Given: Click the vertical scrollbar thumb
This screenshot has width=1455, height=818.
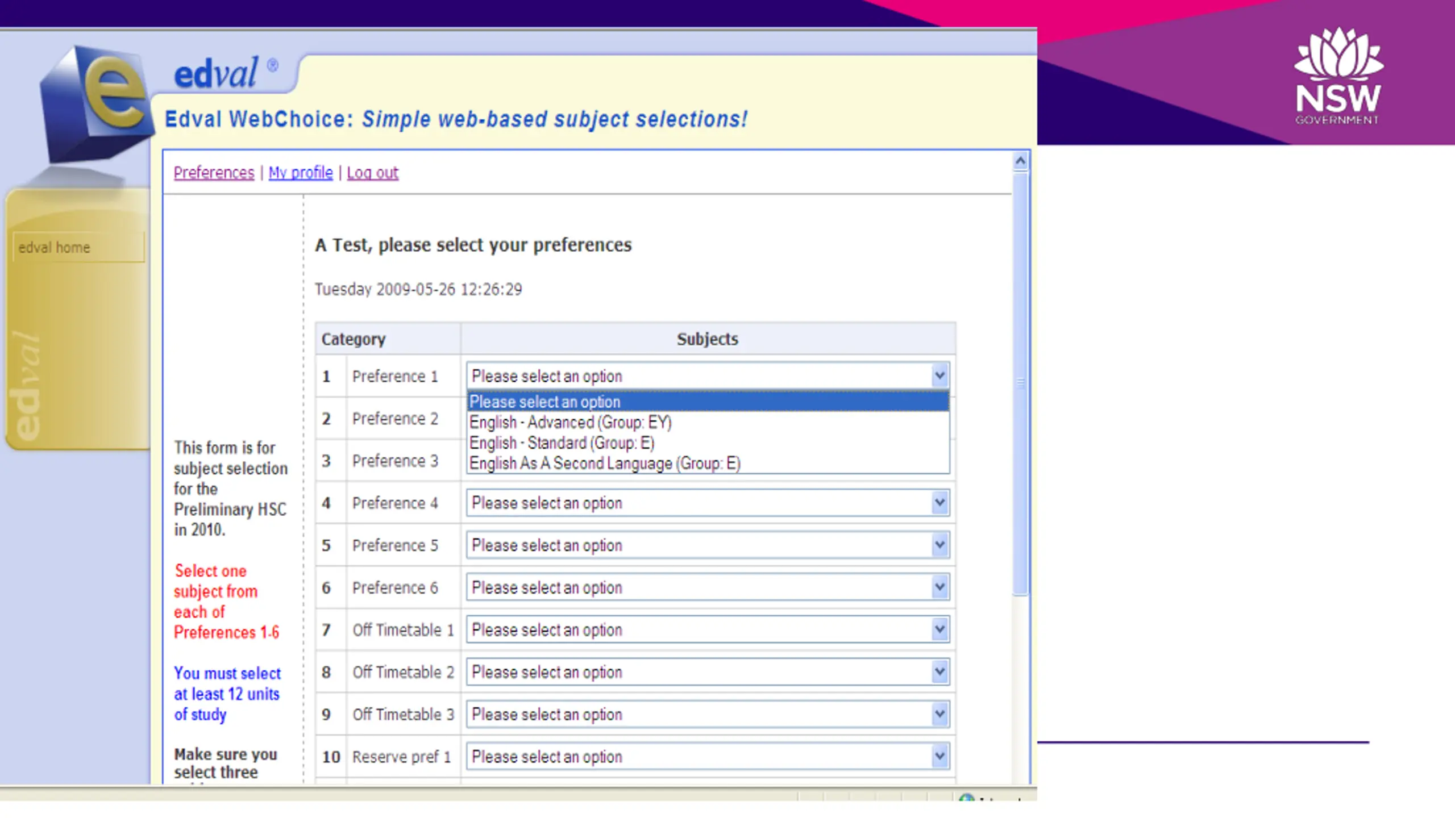Looking at the screenshot, I should tap(1020, 383).
